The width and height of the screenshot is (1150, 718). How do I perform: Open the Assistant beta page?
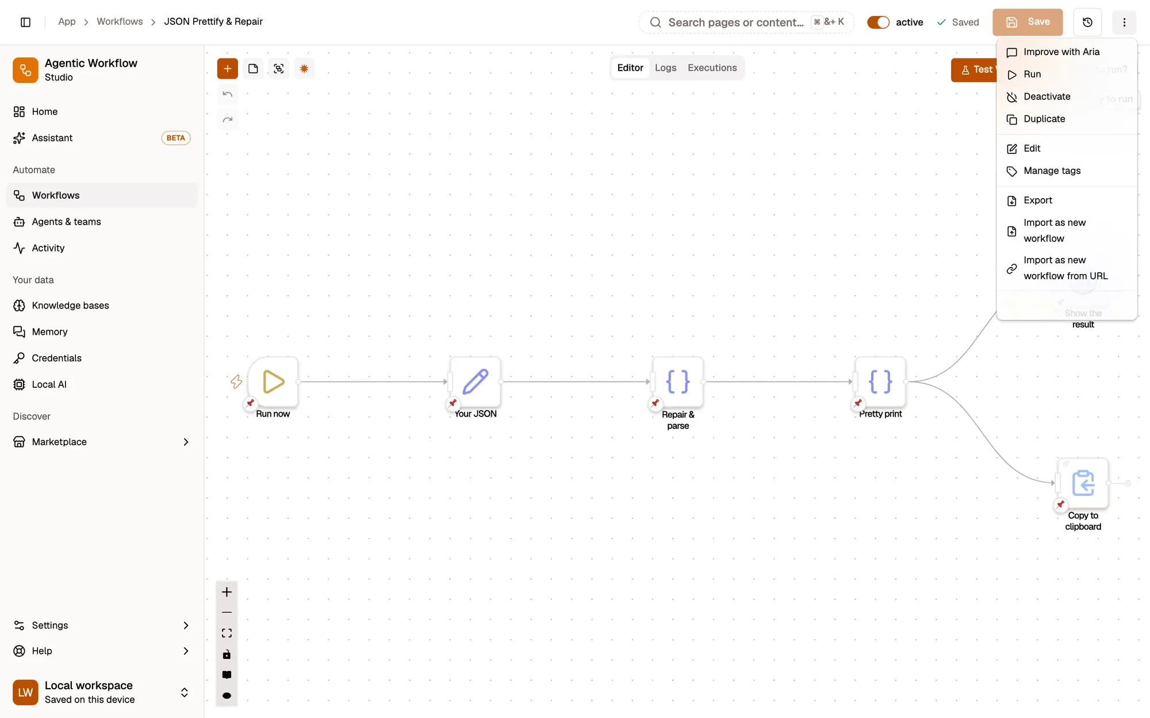pos(102,138)
